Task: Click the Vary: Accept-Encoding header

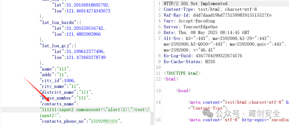Action: (x=189, y=21)
